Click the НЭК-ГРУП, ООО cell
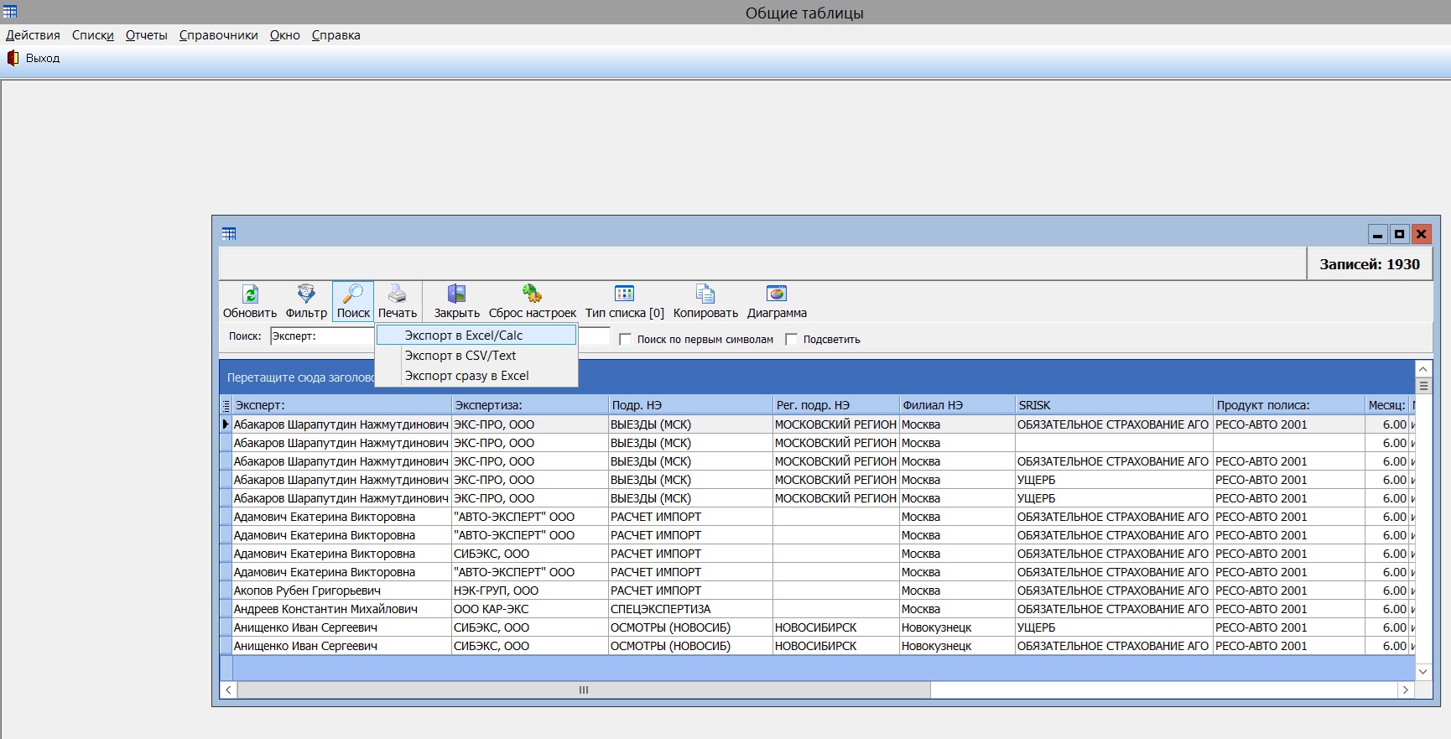 (x=530, y=591)
